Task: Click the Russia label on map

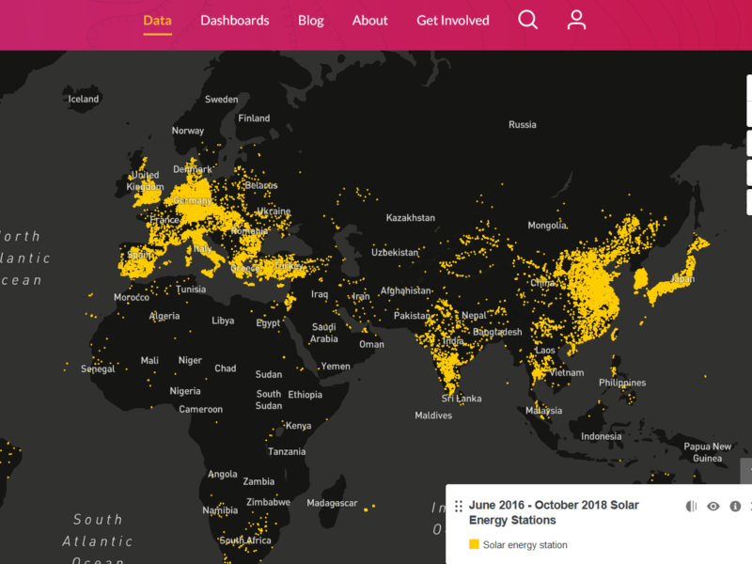Action: pyautogui.click(x=523, y=125)
